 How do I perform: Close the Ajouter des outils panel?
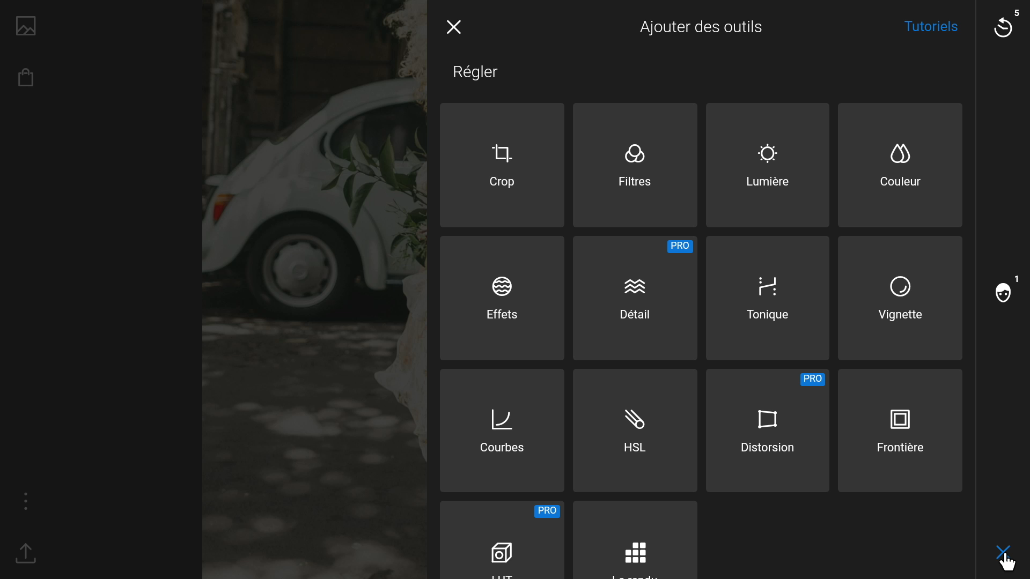pos(454,27)
